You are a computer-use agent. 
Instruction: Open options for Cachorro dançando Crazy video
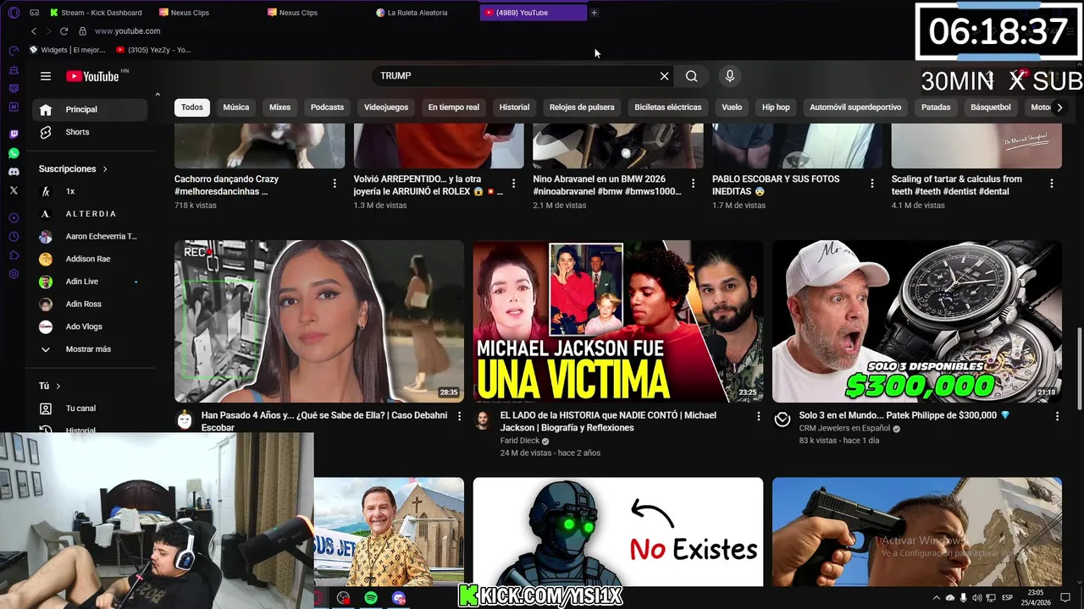coord(335,184)
